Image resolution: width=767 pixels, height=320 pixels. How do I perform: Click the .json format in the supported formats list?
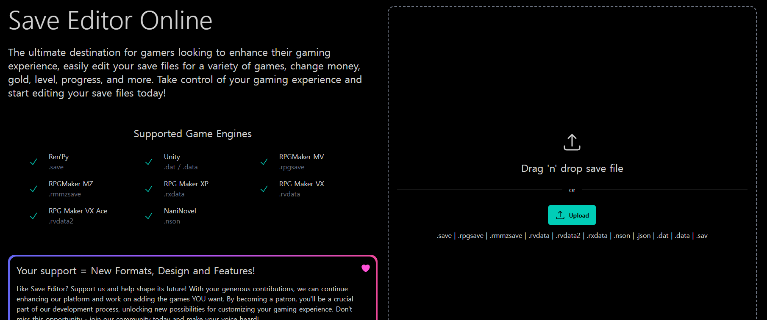[644, 236]
